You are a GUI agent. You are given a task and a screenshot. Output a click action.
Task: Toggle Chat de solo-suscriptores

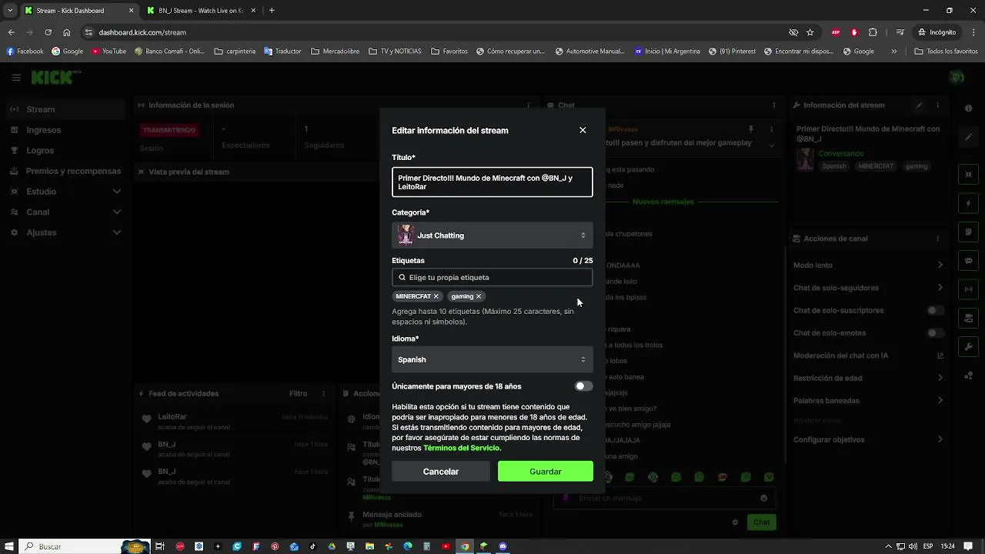point(935,311)
